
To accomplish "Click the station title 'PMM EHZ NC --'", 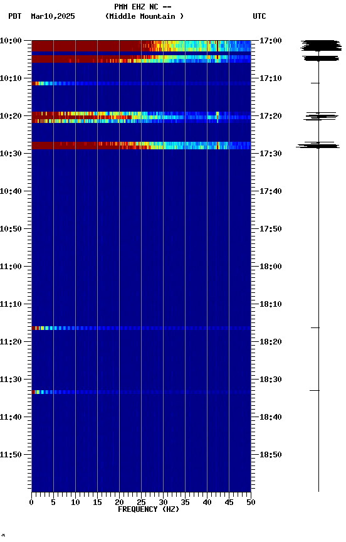I will (x=143, y=6).
